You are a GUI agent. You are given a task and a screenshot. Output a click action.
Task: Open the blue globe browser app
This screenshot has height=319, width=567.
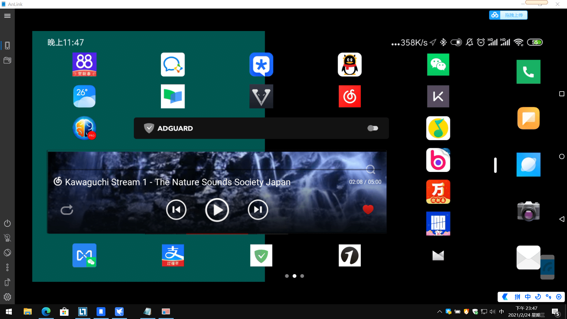[529, 165]
